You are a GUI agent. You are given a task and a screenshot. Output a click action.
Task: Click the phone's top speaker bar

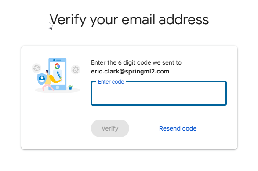pyautogui.click(x=58, y=60)
